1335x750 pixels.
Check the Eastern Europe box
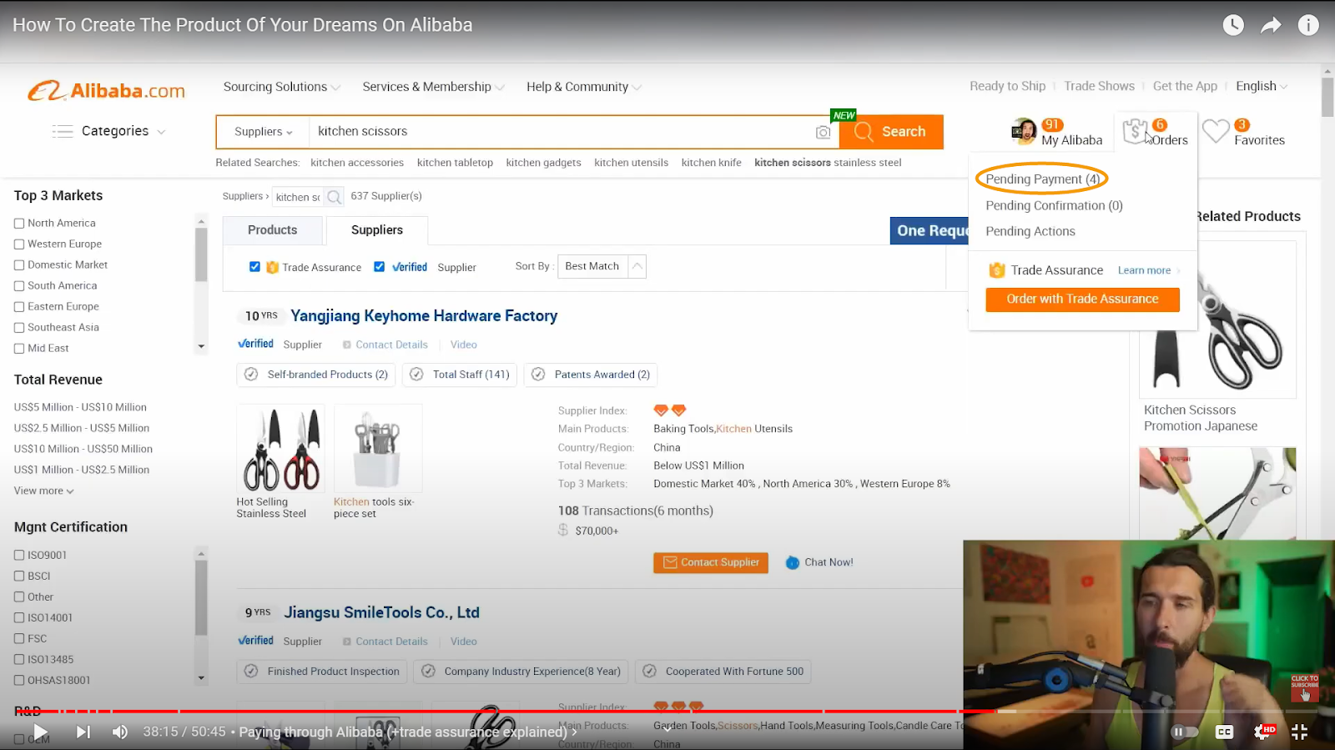(x=19, y=307)
